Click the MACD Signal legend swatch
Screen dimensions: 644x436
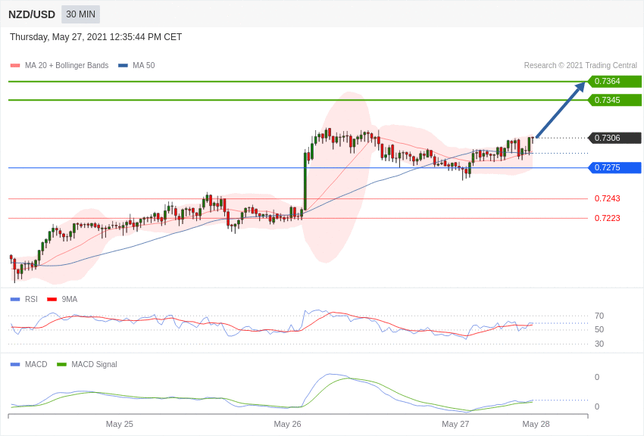point(61,364)
